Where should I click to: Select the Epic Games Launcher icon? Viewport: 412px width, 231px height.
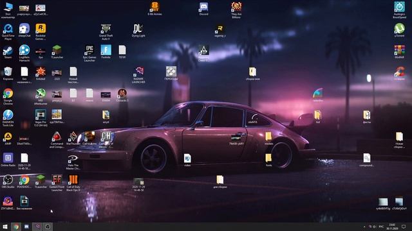click(x=89, y=53)
